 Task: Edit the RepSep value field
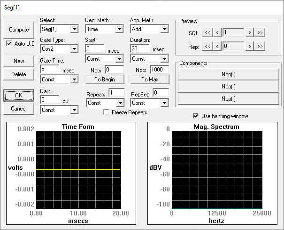[161, 93]
